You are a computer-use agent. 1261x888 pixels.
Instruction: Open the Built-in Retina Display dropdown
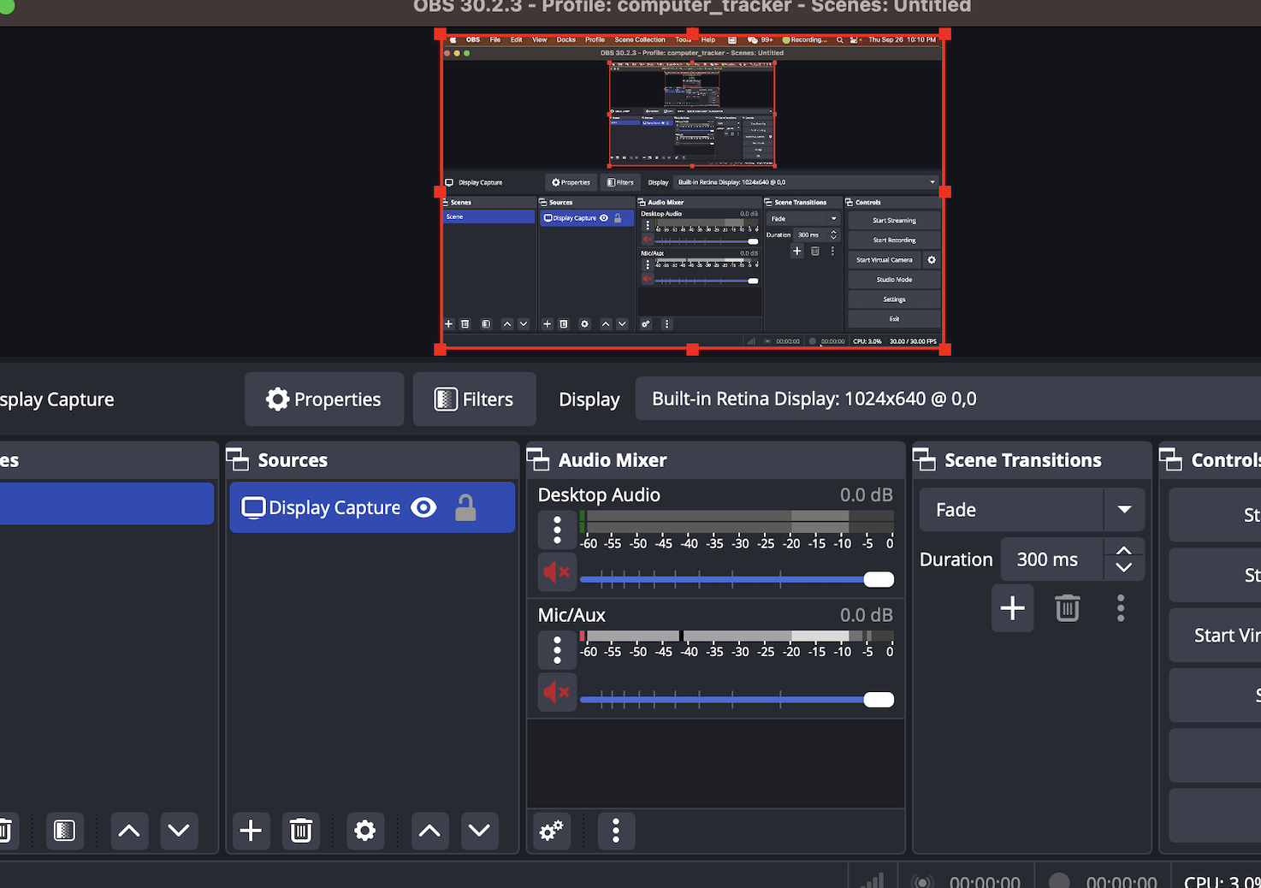(x=941, y=400)
